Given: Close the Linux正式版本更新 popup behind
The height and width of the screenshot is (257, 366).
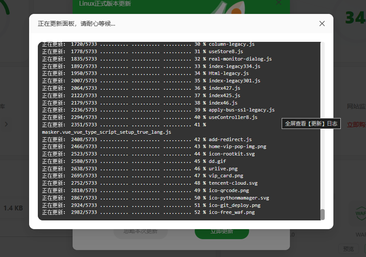Looking at the screenshot, I should [279, 3].
